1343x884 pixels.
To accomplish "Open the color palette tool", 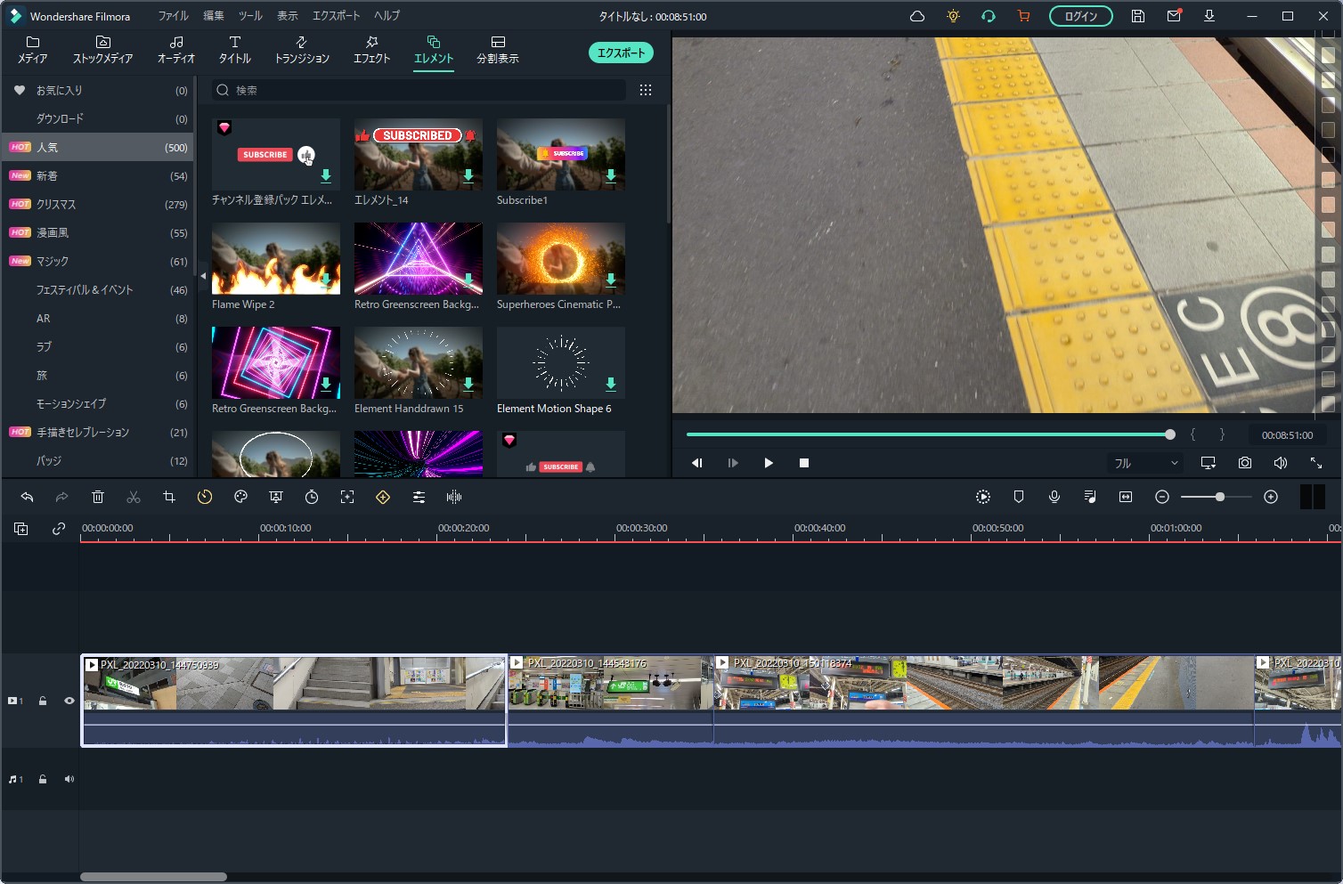I will click(x=240, y=497).
